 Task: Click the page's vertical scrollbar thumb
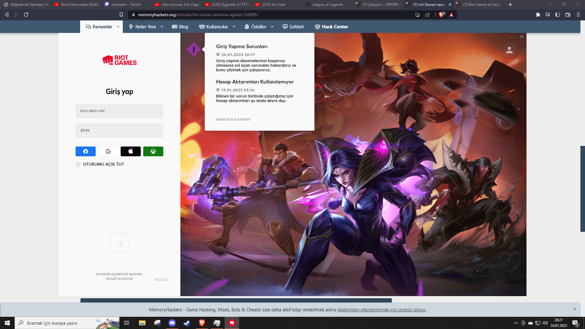tap(583, 189)
